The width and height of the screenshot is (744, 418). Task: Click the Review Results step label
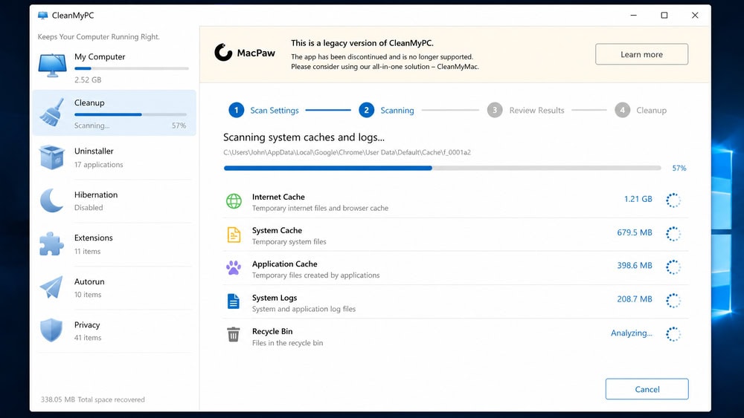pyautogui.click(x=536, y=111)
